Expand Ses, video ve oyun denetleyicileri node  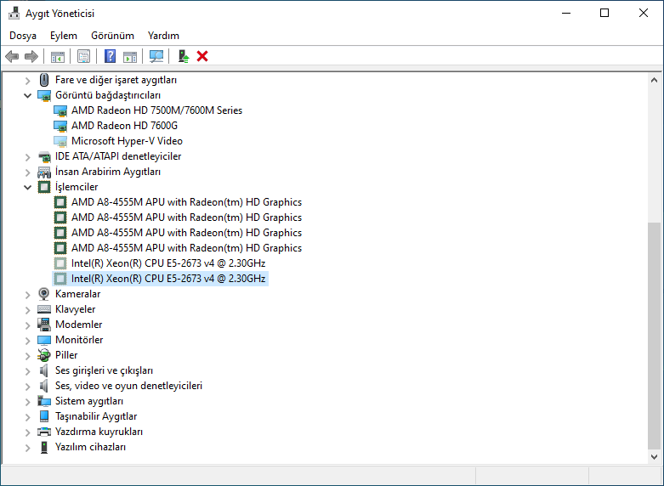click(x=27, y=386)
